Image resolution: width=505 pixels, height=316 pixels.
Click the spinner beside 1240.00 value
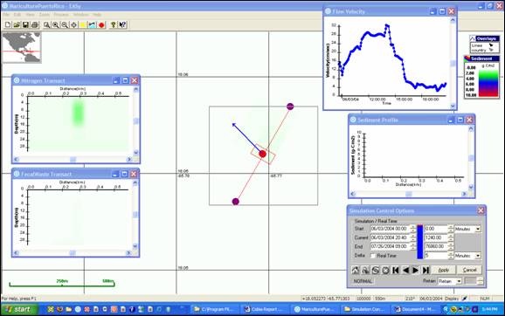[x=451, y=237]
